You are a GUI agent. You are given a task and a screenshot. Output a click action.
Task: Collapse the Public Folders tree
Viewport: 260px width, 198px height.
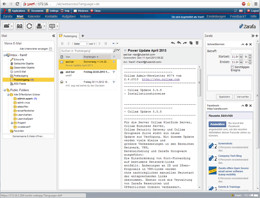coord(5,90)
